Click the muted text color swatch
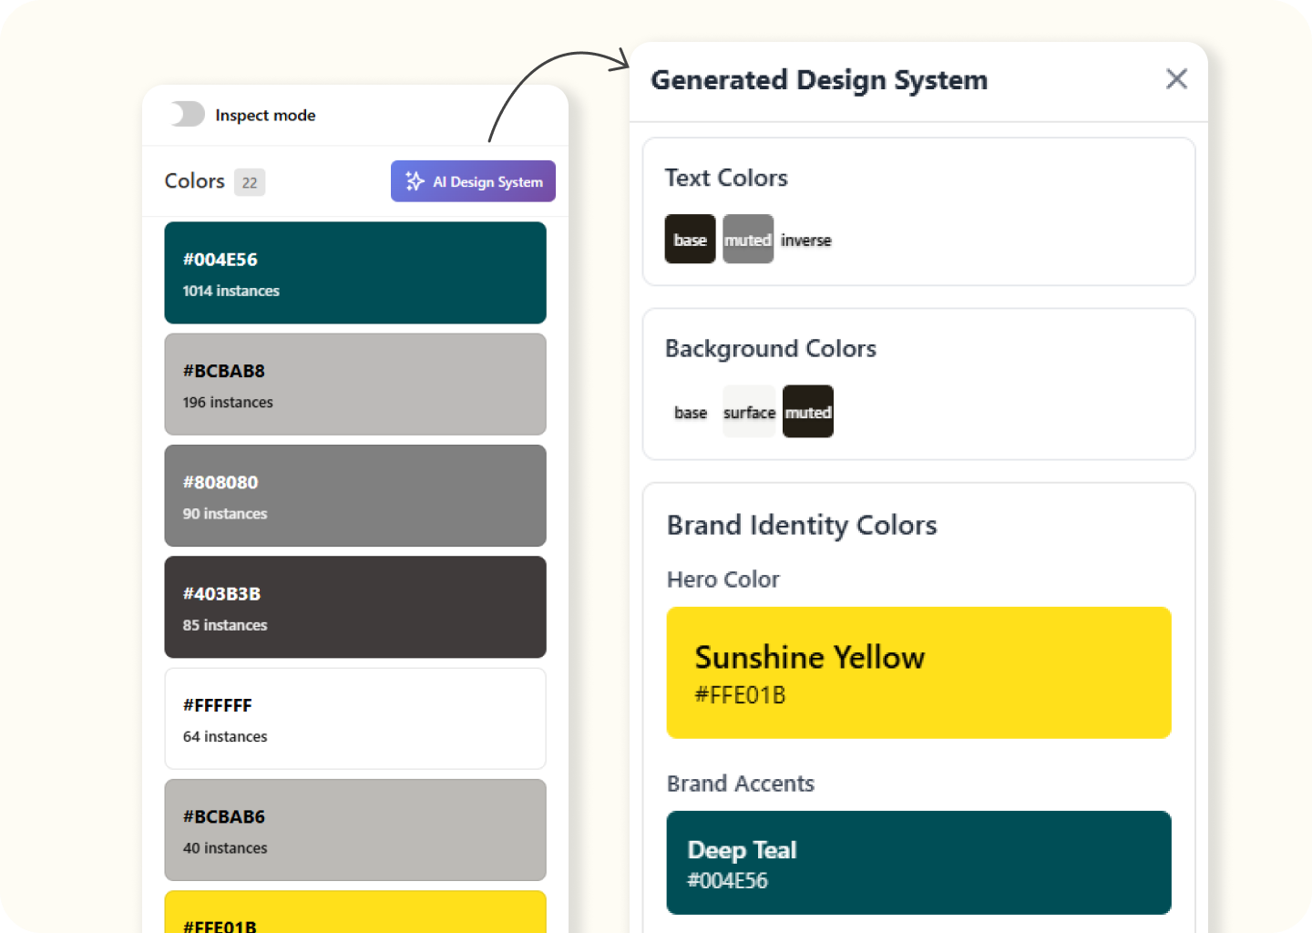The image size is (1312, 933). 748,240
